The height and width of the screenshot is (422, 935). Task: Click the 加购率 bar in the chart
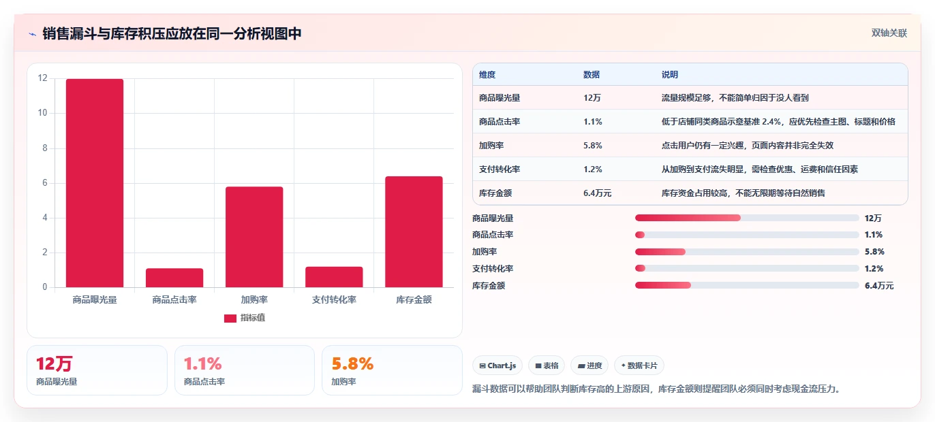pos(254,237)
